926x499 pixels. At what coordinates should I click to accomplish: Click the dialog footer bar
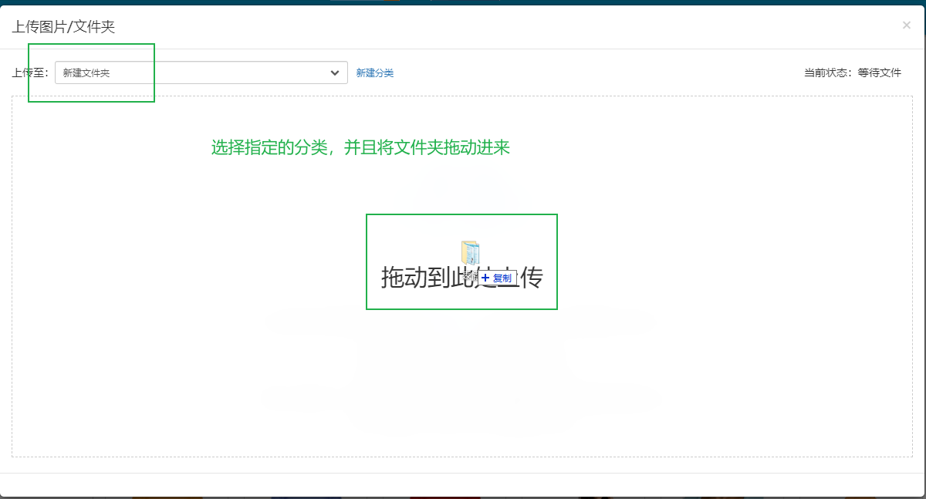pyautogui.click(x=463, y=484)
